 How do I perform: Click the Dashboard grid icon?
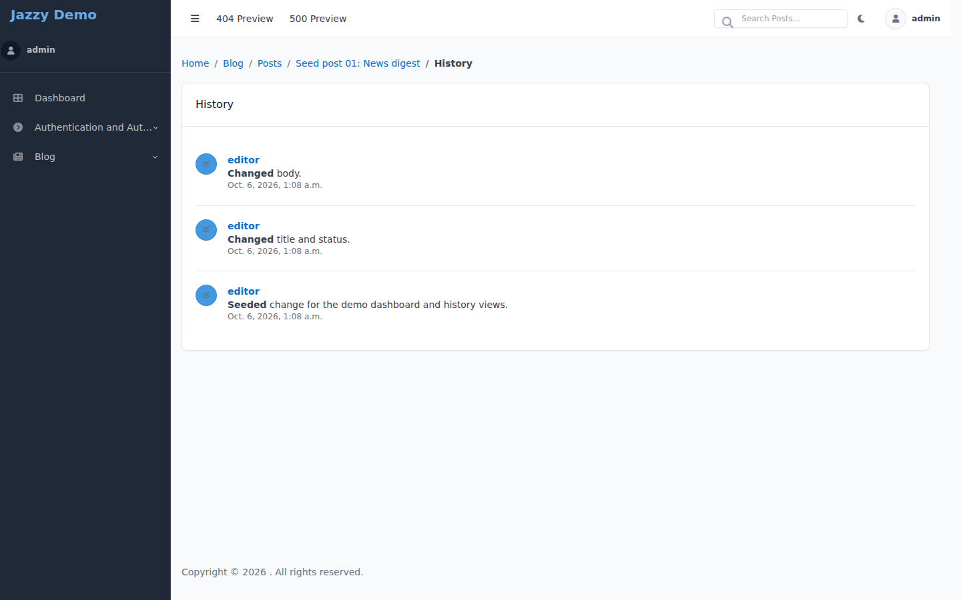[x=18, y=98]
